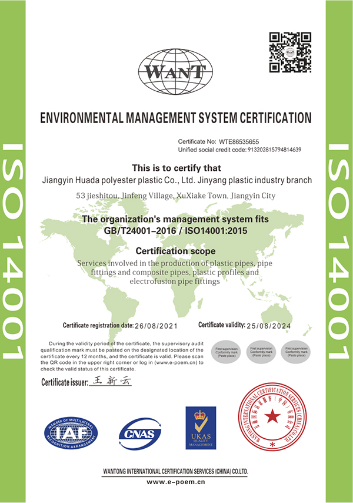Click unified social credit code 913202815794814639

pos(275,150)
